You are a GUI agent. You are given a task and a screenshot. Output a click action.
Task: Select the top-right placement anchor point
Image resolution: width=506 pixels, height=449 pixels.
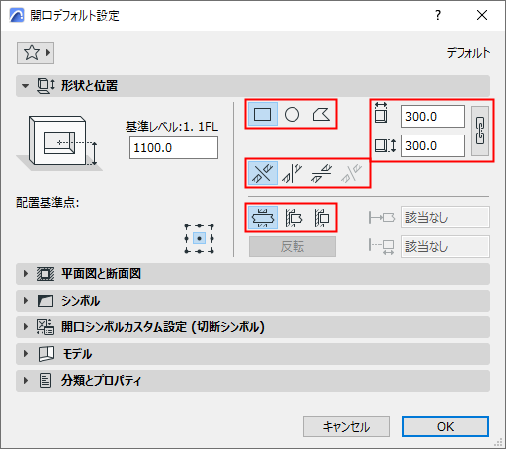(211, 226)
